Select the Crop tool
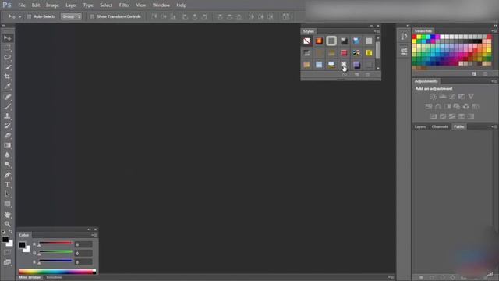 click(x=7, y=76)
